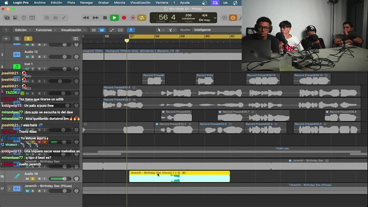Toggle the blue Catch Playhead button
The width and height of the screenshot is (368, 207).
click(131, 30)
